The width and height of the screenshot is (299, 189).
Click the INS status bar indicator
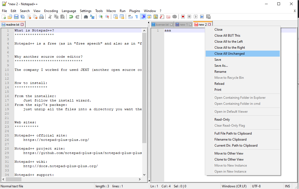tap(287, 186)
